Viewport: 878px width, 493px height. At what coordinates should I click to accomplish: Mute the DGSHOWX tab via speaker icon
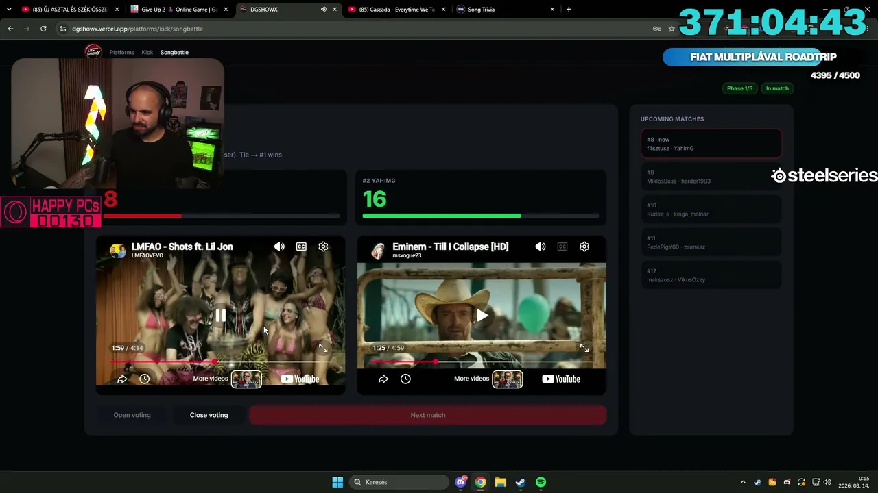coord(323,10)
